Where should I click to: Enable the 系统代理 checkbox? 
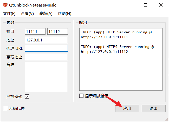point(5,108)
